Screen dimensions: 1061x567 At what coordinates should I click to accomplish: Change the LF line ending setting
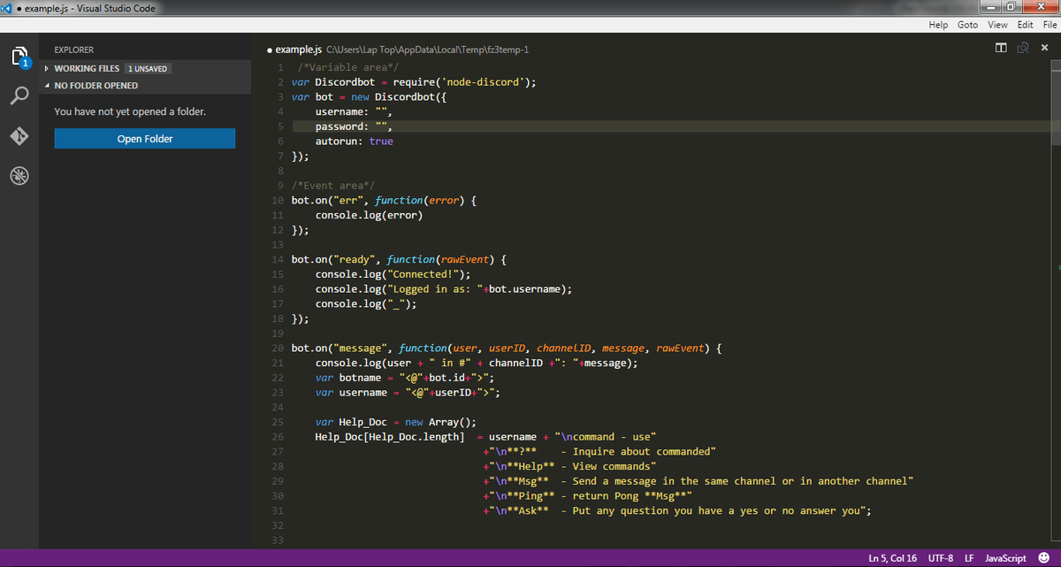969,558
